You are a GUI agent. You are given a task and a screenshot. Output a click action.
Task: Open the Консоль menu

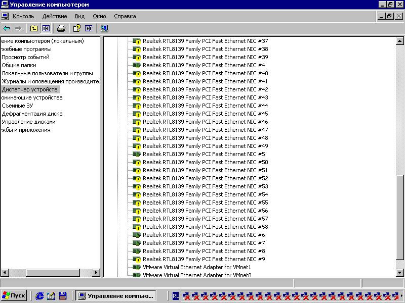click(23, 16)
